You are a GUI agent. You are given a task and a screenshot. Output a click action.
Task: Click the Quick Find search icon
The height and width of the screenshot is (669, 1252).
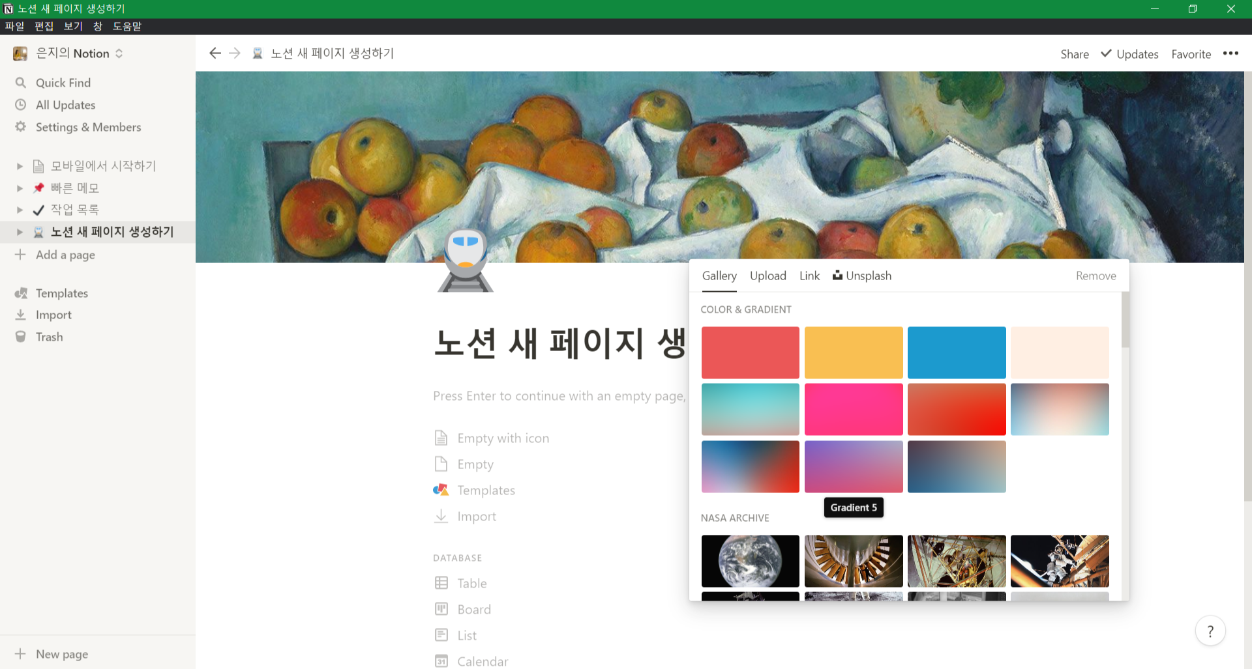tap(21, 83)
